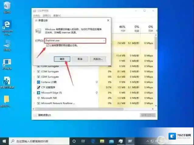The height and width of the screenshot is (145, 194).
Task: Expand the Microsoft Edge (5) process group
Action: [34, 93]
